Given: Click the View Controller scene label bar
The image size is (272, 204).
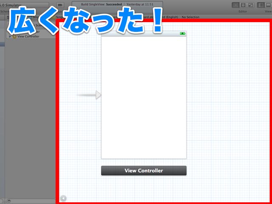Looking at the screenshot, I should click(x=144, y=171).
